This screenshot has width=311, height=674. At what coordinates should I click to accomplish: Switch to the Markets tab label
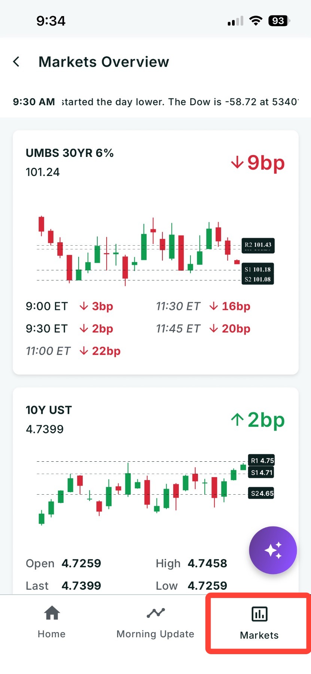click(x=259, y=635)
